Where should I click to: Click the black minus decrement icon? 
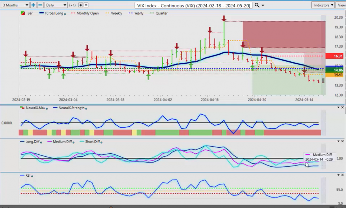tap(86, 5)
